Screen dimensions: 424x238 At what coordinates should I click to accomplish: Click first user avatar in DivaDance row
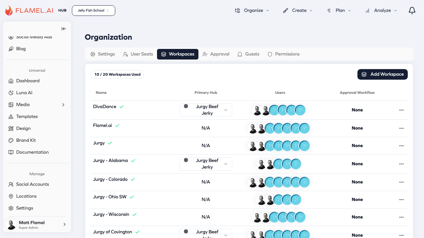(257, 110)
